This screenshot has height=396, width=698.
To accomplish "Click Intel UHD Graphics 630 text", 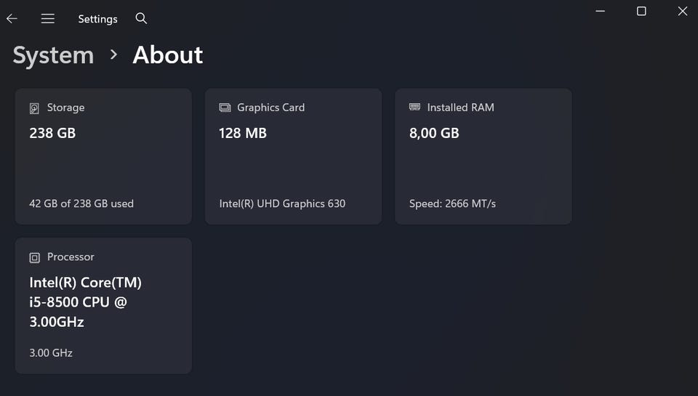I will point(282,203).
